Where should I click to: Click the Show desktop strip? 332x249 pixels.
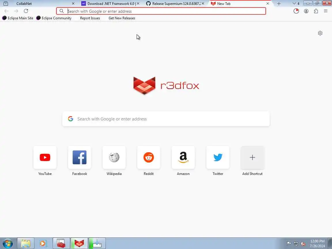click(x=330, y=244)
